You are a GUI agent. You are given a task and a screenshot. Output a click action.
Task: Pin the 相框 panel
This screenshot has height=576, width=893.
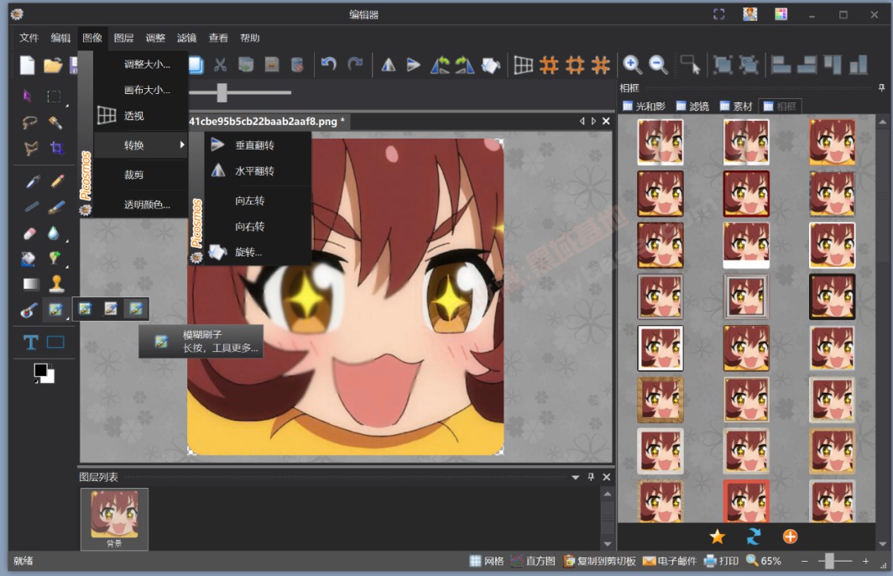(x=881, y=87)
